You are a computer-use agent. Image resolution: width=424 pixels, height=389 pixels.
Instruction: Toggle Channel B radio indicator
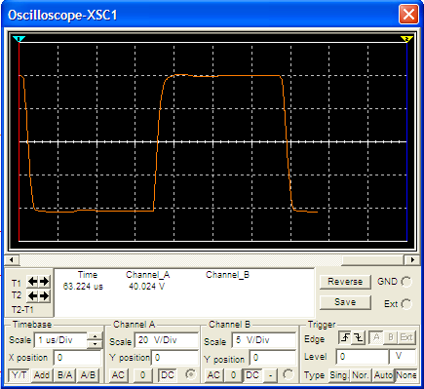pos(288,374)
